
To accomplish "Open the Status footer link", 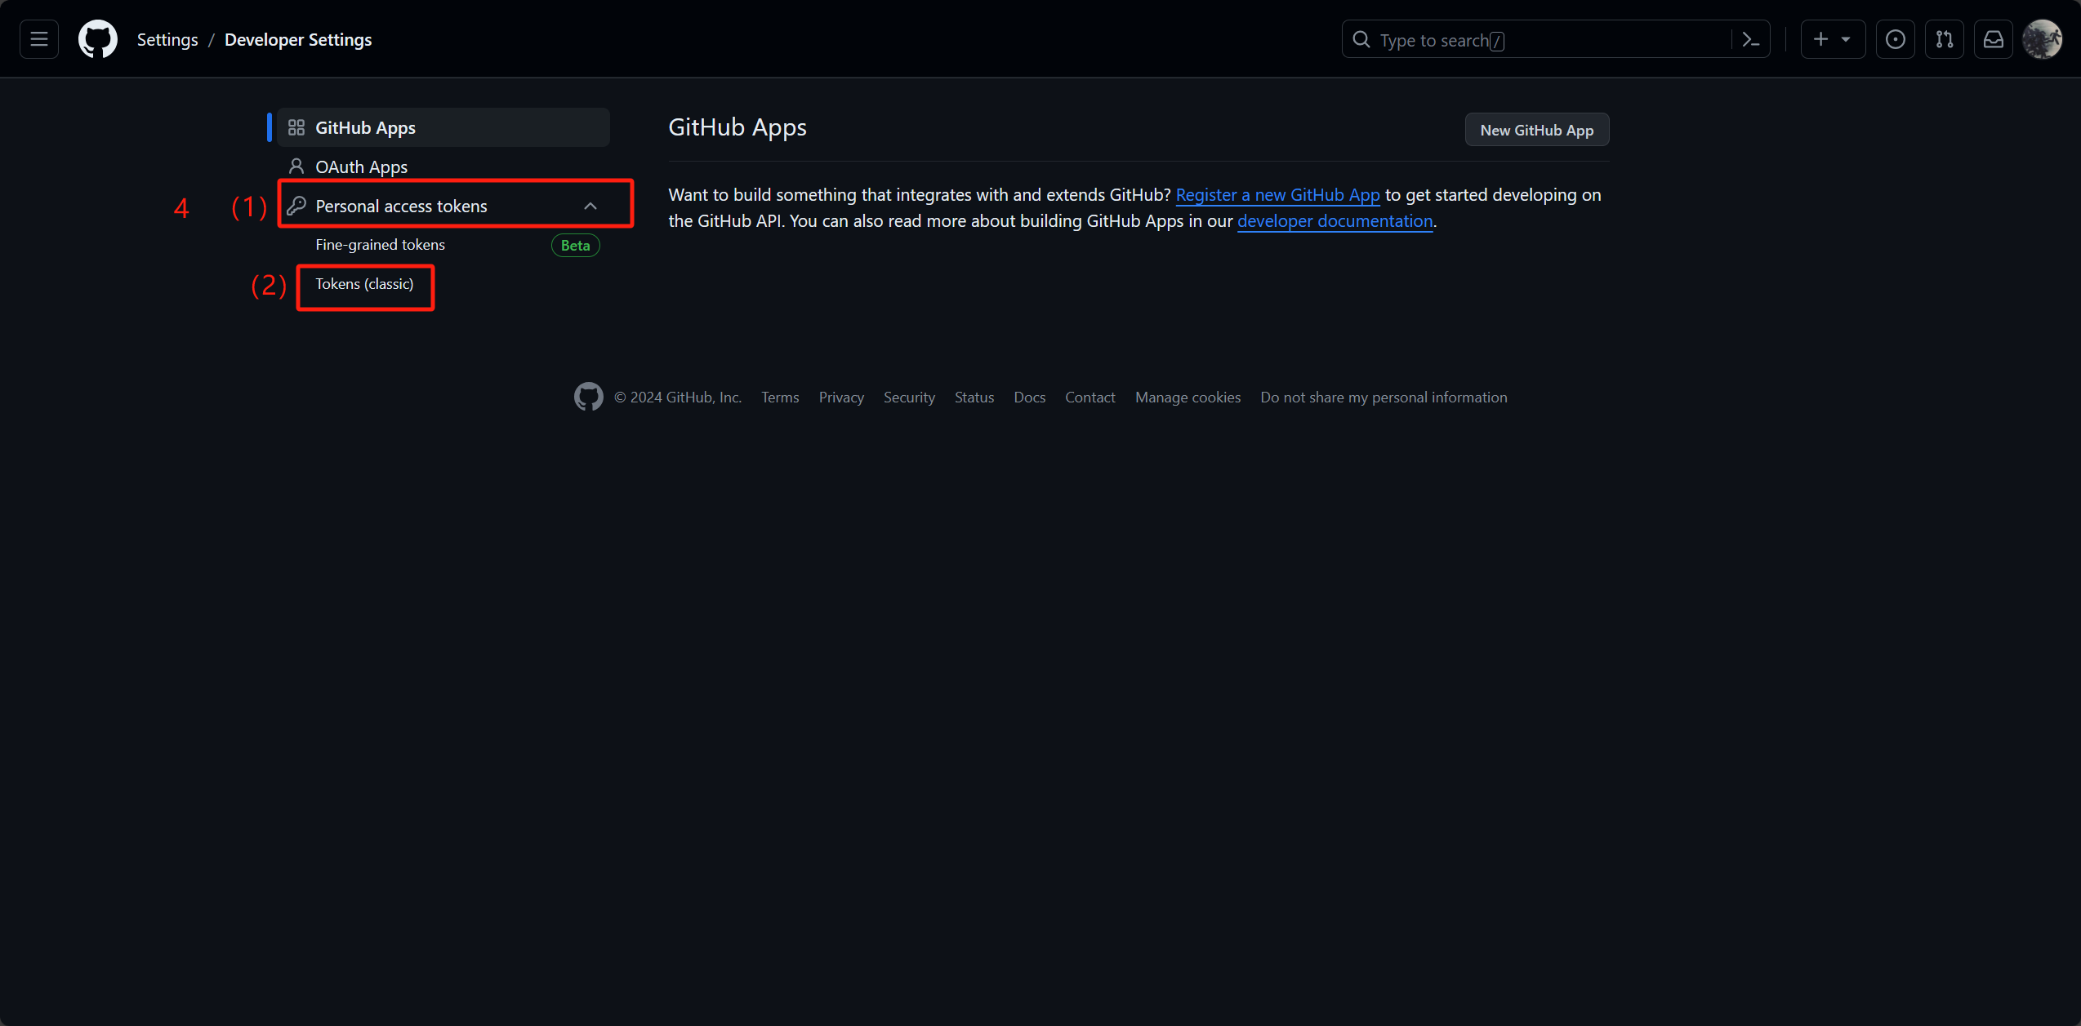I will (x=974, y=398).
